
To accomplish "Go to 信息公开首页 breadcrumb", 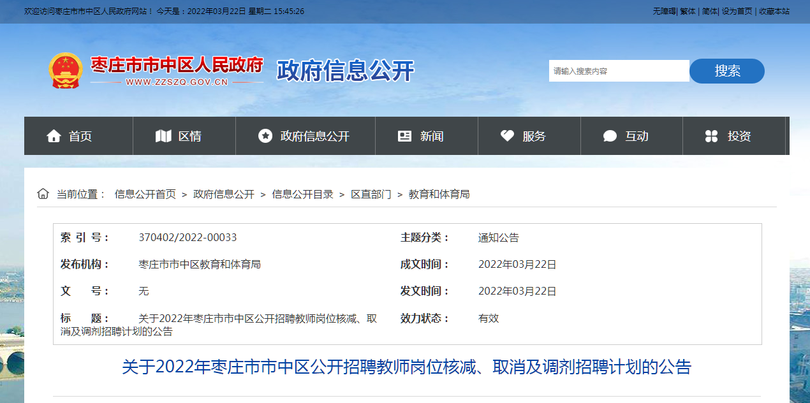I will [x=145, y=194].
